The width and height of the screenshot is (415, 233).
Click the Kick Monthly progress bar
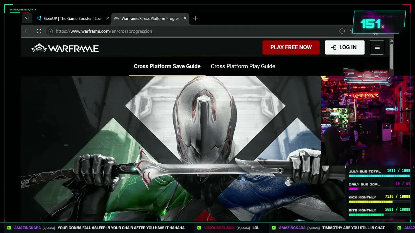pyautogui.click(x=379, y=202)
